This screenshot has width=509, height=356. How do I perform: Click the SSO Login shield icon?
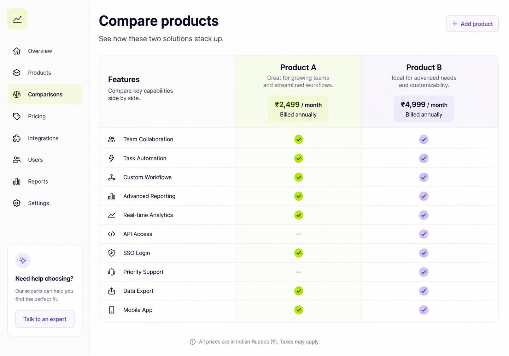click(112, 253)
